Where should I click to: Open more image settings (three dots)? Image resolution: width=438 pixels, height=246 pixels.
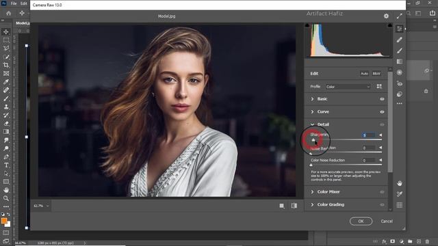tap(400, 103)
